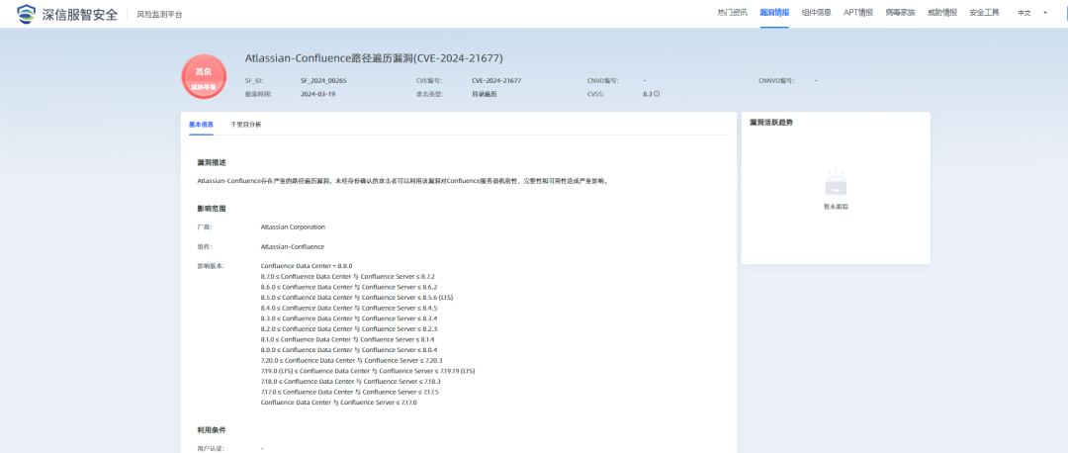Open the 漏洞情报 menu item
This screenshot has height=453, width=1068.
[x=774, y=13]
